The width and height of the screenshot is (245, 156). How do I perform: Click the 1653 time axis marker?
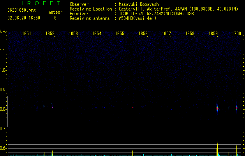tap(73, 34)
